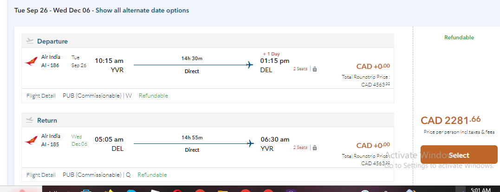This screenshot has height=192, width=500.
Task: Open Flight Detail for departure AI-186
Action: [41, 96]
